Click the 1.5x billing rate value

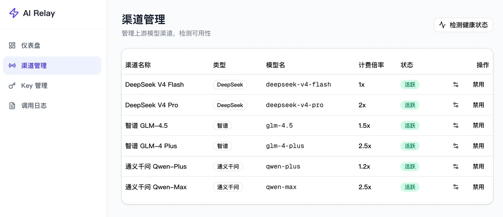tap(364, 125)
